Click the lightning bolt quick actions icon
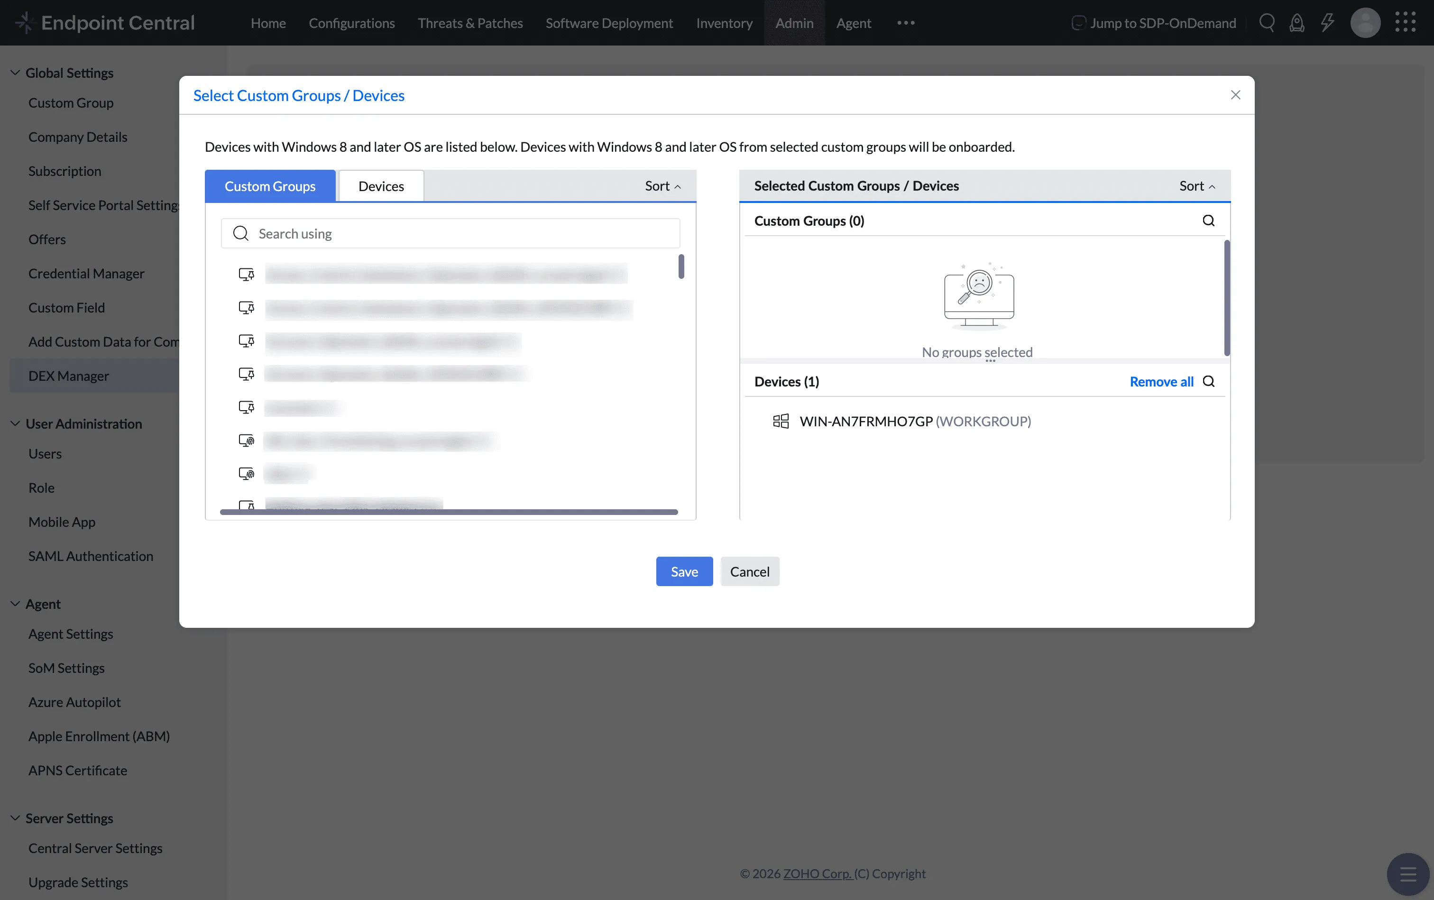Image resolution: width=1434 pixels, height=900 pixels. (1327, 23)
